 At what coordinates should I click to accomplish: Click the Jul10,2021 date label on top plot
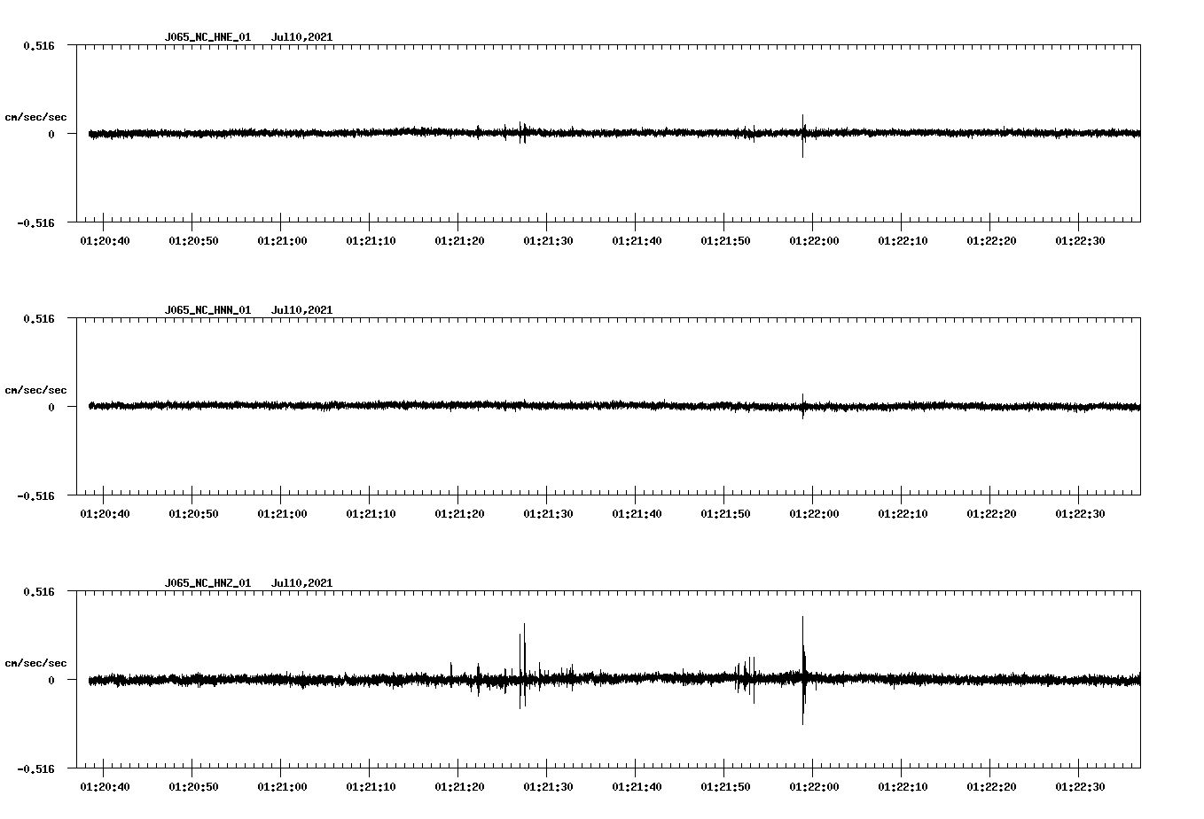301,37
